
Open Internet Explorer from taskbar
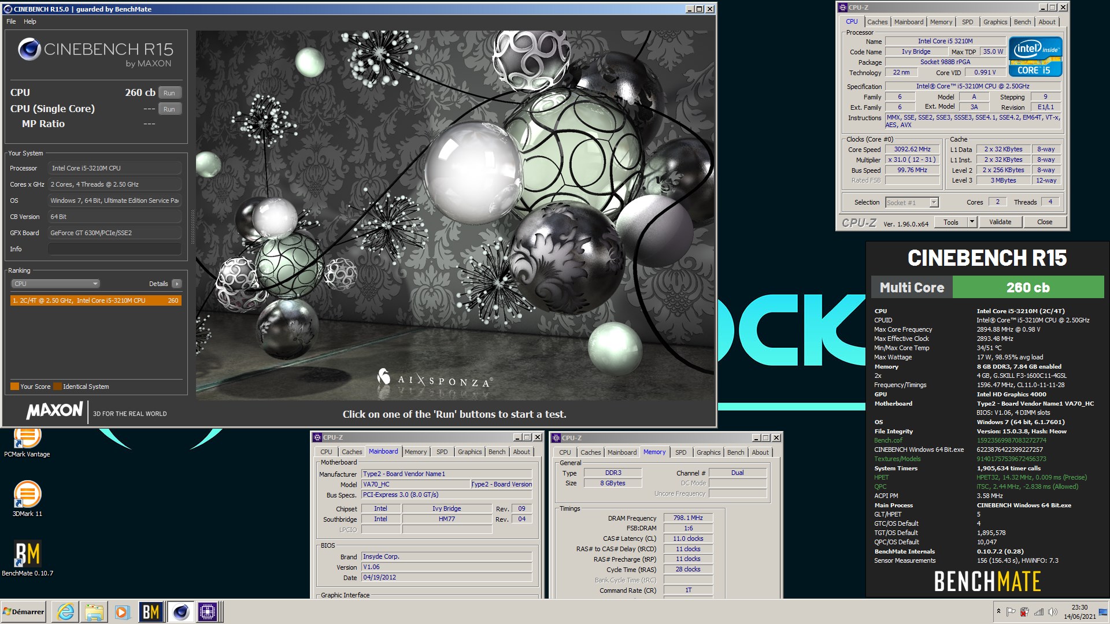[x=66, y=612]
